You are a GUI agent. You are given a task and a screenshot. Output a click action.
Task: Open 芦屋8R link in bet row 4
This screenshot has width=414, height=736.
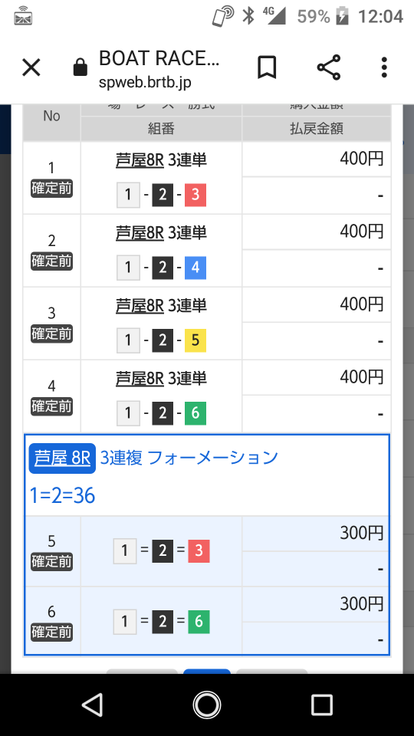pos(140,378)
